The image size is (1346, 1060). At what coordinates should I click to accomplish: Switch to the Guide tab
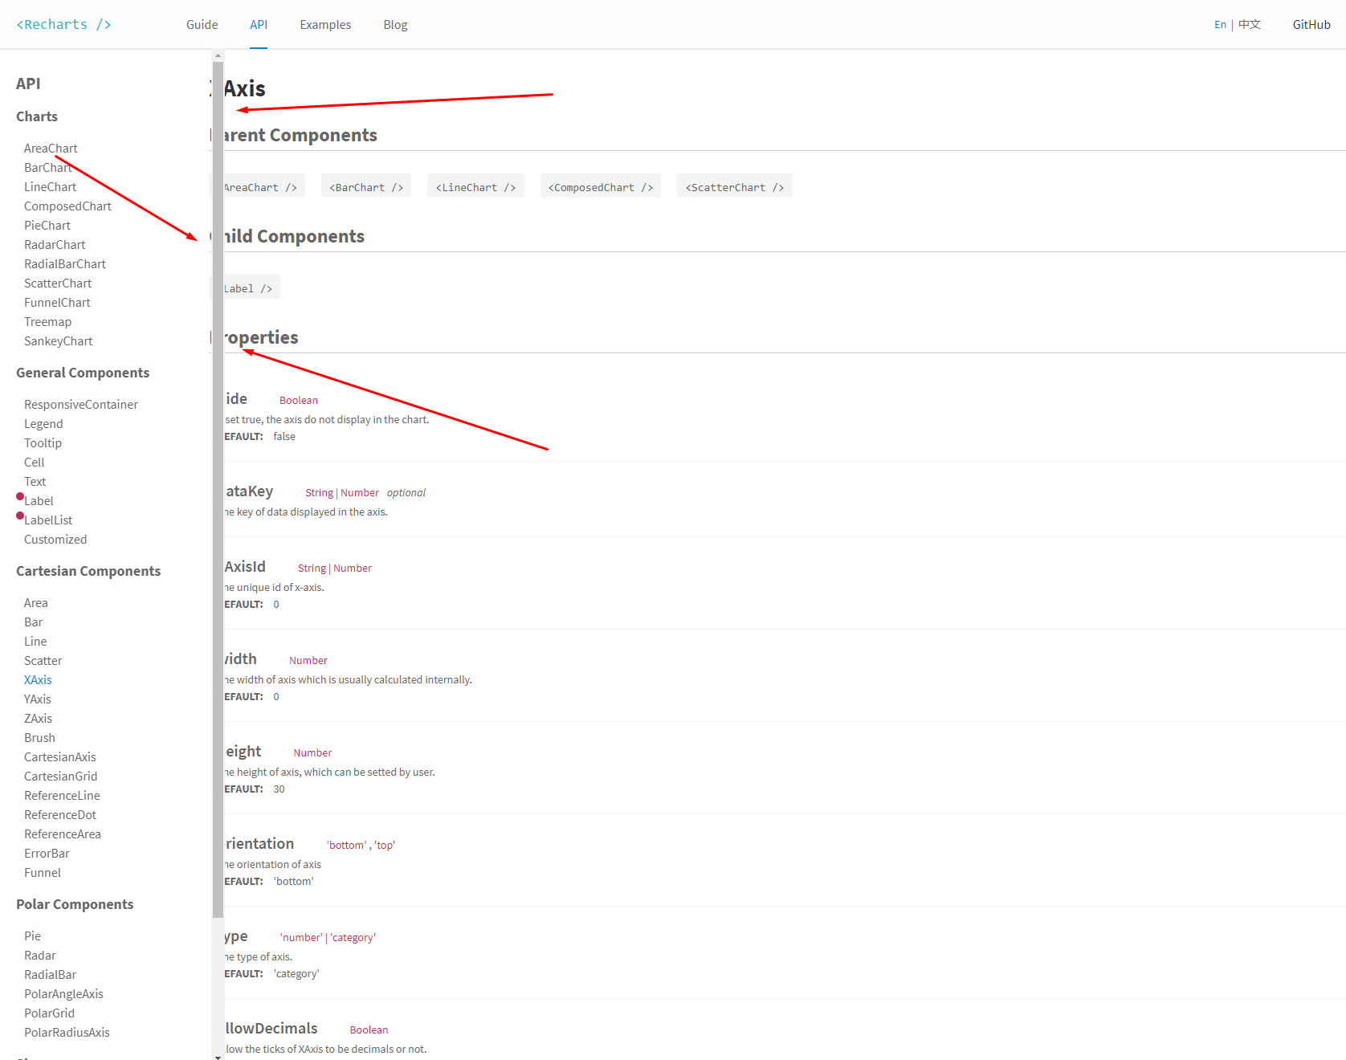coord(202,24)
